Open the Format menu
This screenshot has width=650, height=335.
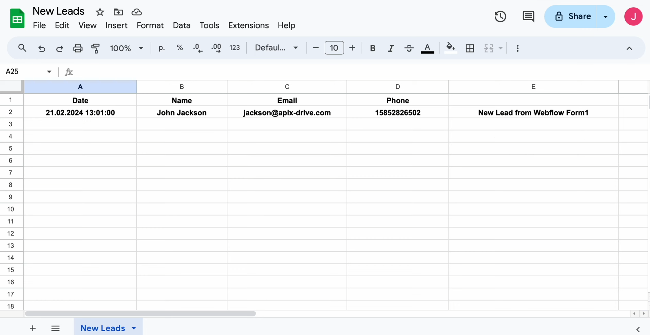coord(150,25)
